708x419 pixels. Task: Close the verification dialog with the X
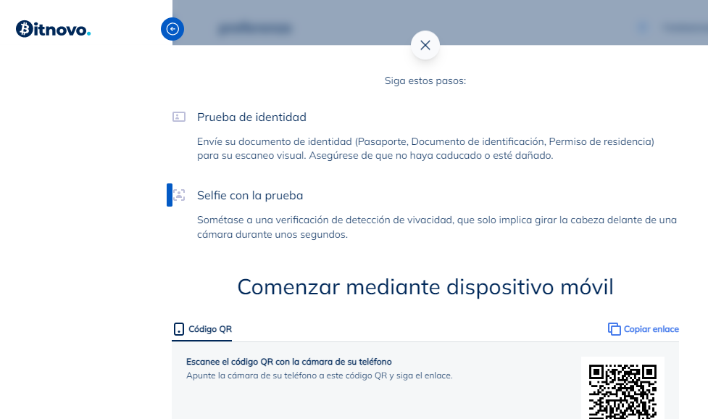pyautogui.click(x=425, y=45)
